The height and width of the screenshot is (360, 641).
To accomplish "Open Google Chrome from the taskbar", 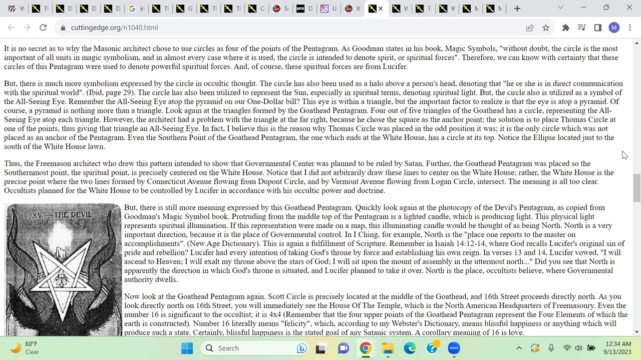I will click(366, 348).
